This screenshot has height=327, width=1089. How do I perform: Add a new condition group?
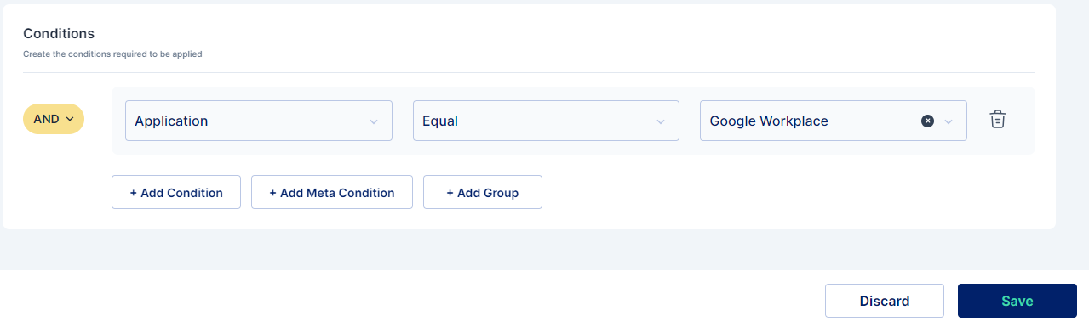483,192
